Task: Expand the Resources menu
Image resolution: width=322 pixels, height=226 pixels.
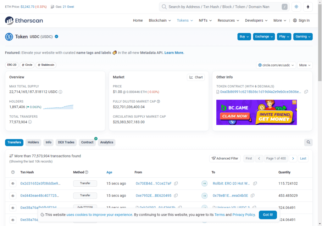Action: click(228, 20)
